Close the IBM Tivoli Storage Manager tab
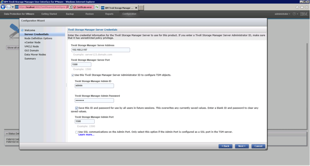The image size is (310, 166). click(x=136, y=8)
